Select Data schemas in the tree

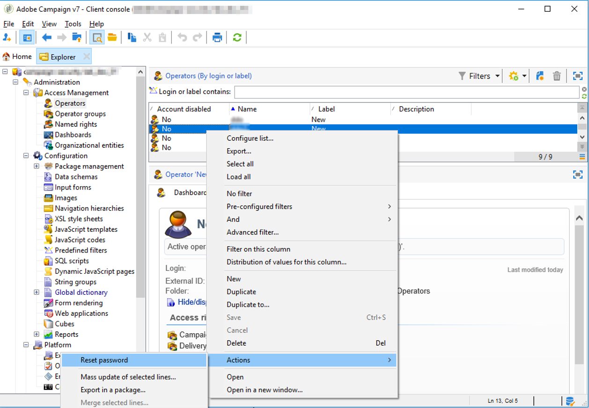click(x=76, y=177)
